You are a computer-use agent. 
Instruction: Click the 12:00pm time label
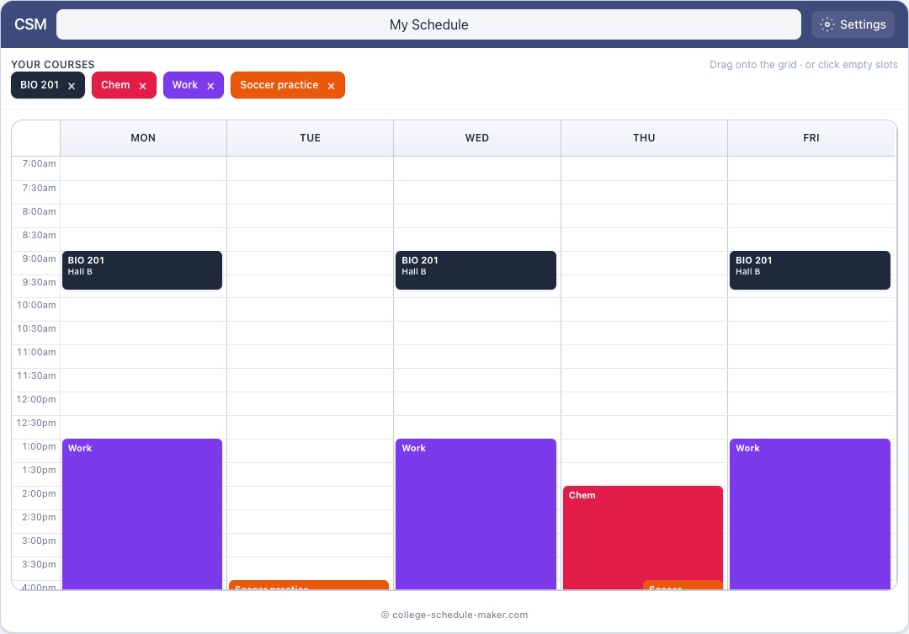point(36,400)
